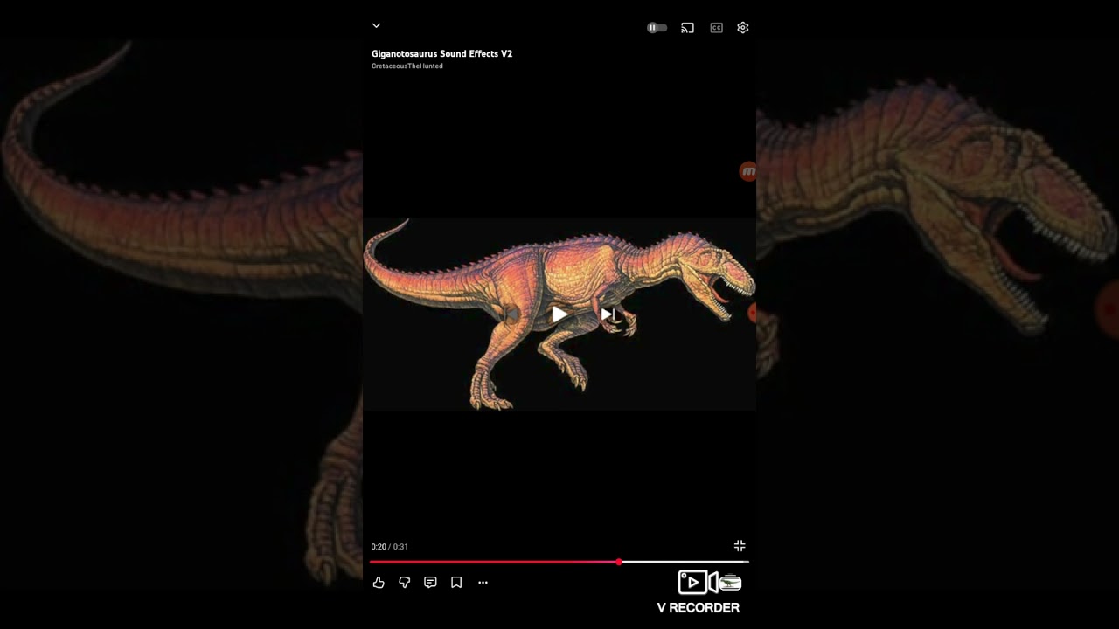Toggle closed captions CC icon

click(716, 28)
